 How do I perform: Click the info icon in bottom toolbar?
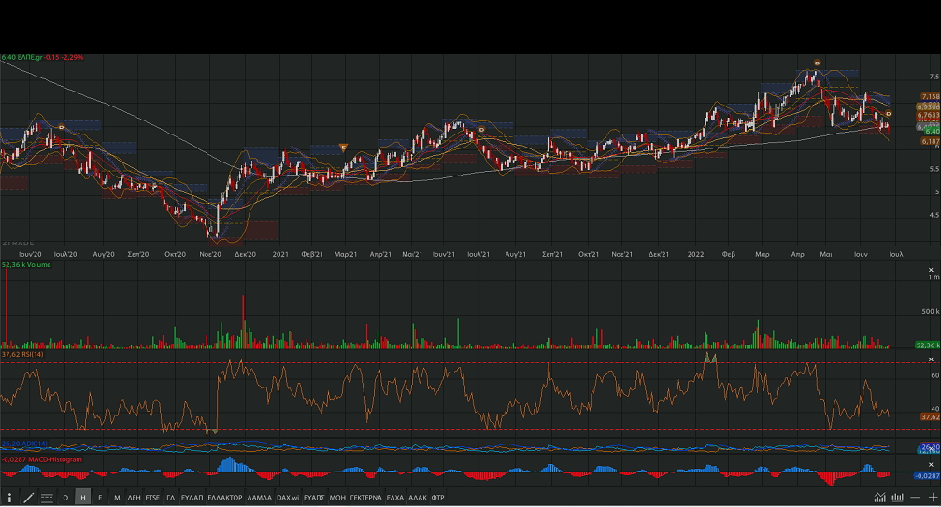(10, 498)
